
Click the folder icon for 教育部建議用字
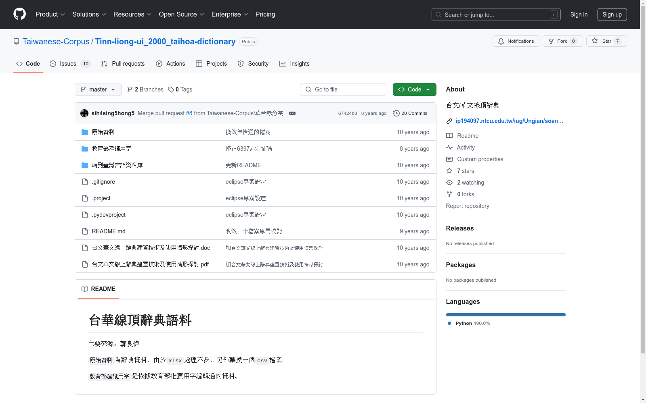[85, 149]
